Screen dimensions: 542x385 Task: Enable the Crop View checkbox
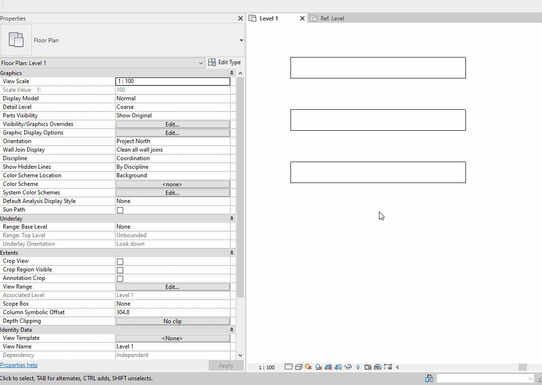[x=120, y=261]
